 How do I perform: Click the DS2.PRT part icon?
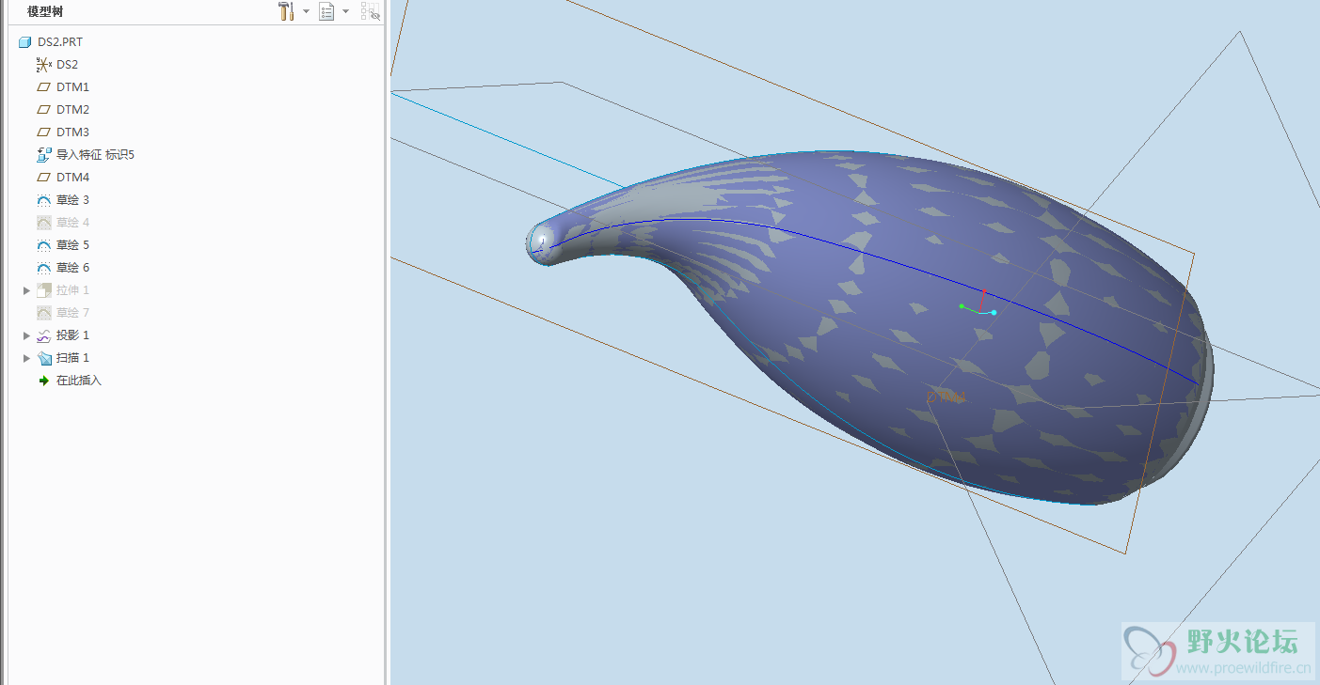[x=25, y=42]
